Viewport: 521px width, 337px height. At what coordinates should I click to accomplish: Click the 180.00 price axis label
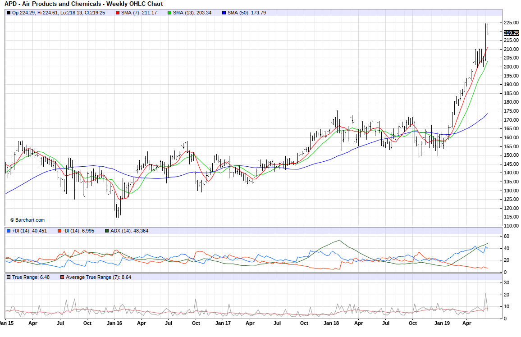[x=511, y=102]
